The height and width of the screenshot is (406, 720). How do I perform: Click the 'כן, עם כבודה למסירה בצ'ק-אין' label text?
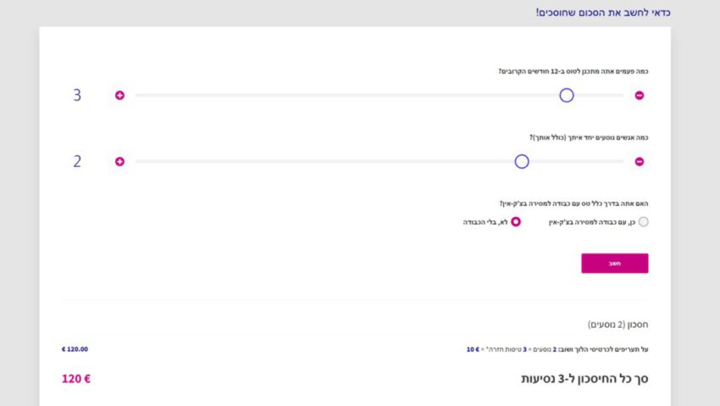(592, 222)
